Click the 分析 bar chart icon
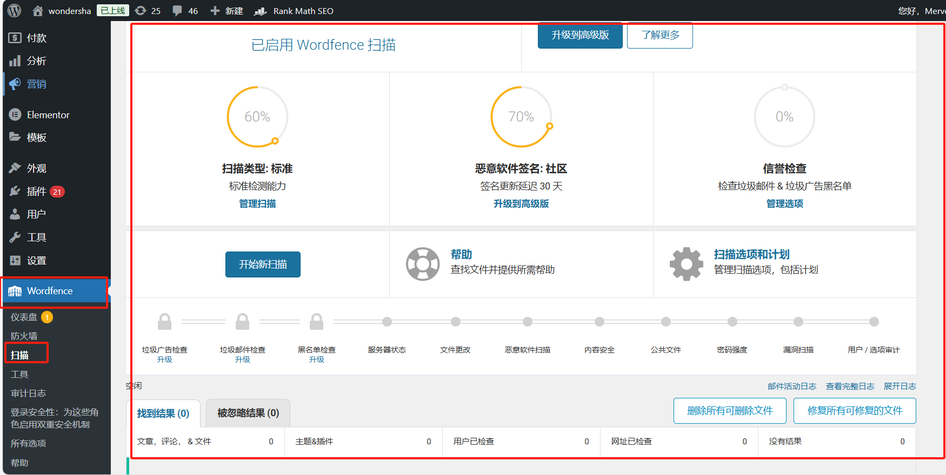This screenshot has height=475, width=946. point(15,61)
